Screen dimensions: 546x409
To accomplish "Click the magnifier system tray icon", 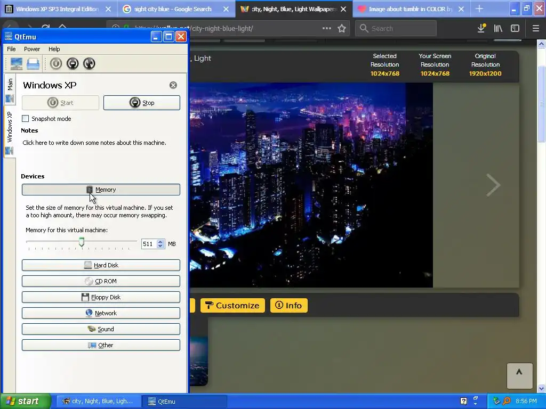I will click(x=507, y=401).
